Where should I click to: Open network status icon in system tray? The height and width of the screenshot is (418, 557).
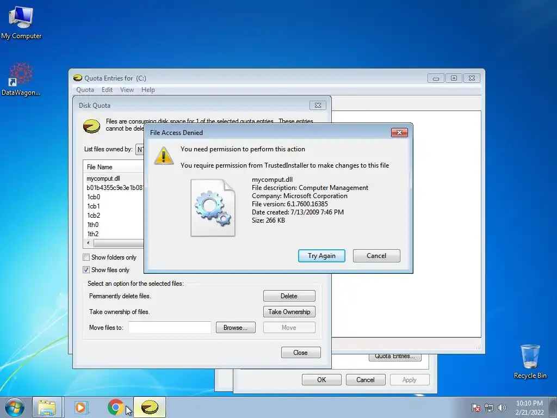coord(489,408)
